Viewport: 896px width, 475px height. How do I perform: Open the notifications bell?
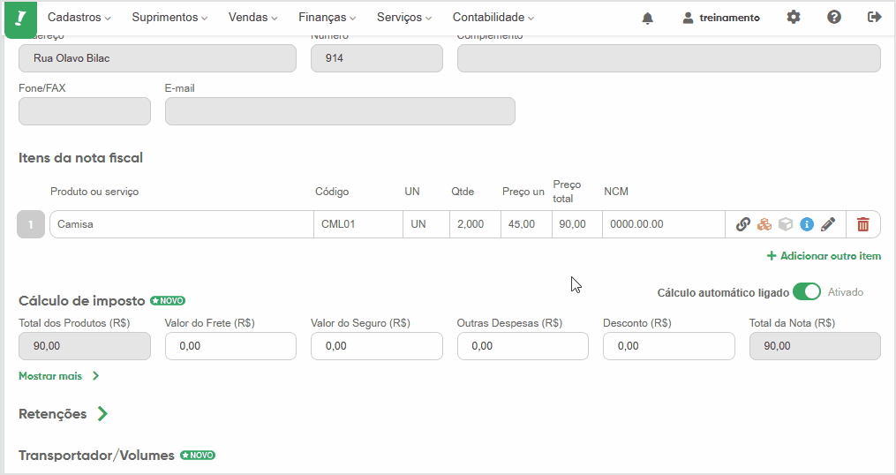pyautogui.click(x=647, y=18)
